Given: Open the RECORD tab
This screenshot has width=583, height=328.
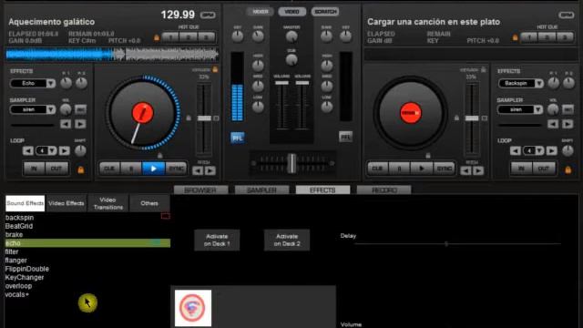Looking at the screenshot, I should click(x=384, y=190).
